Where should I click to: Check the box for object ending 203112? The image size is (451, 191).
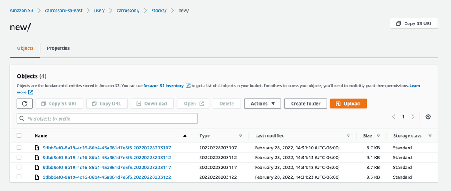[x=19, y=157]
